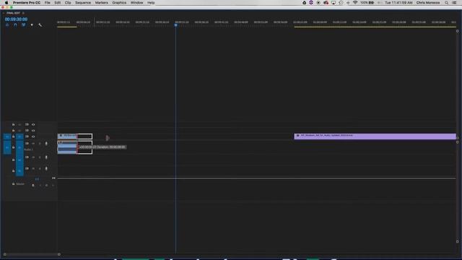Toggle Linked Selection in timeline header
The image size is (462, 260).
pyautogui.click(x=24, y=25)
